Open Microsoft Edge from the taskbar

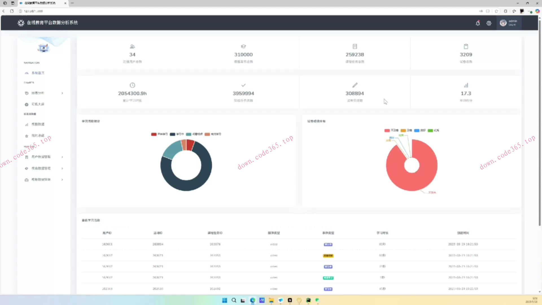[252, 300]
